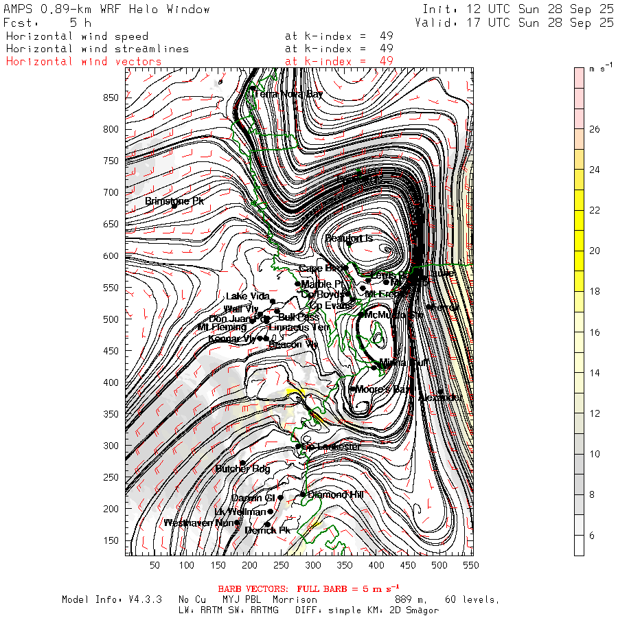Select the Cp Leicester station marker

(x=298, y=446)
